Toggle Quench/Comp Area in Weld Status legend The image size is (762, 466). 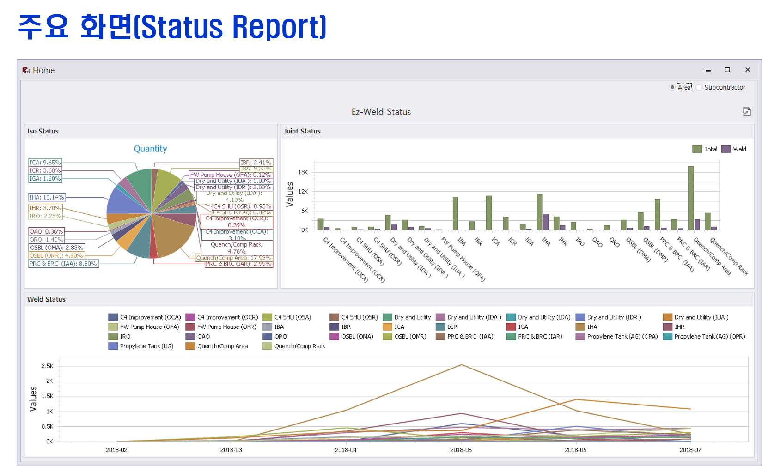(x=217, y=346)
